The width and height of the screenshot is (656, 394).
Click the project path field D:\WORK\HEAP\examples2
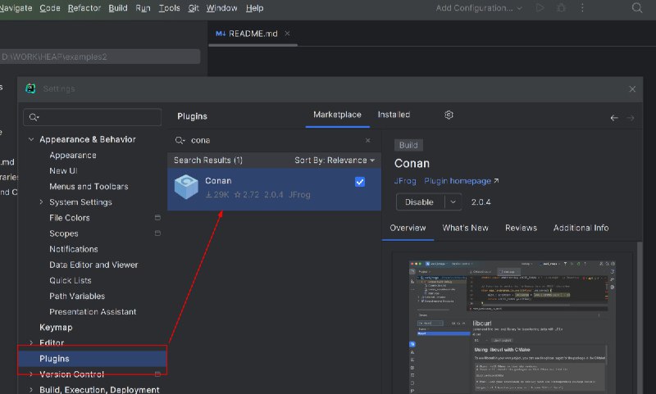pos(99,57)
